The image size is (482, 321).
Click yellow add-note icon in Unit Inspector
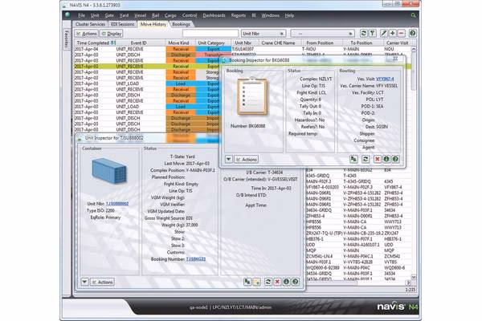click(x=256, y=282)
